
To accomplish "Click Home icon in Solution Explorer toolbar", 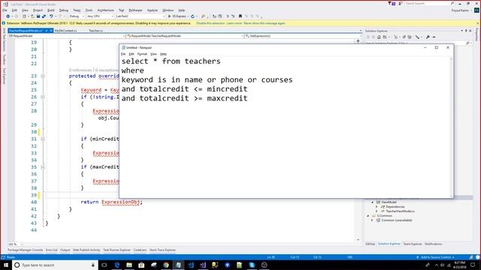I will pyautogui.click(x=379, y=37).
